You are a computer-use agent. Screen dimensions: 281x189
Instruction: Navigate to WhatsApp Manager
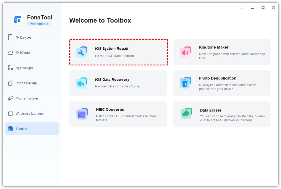pos(30,114)
